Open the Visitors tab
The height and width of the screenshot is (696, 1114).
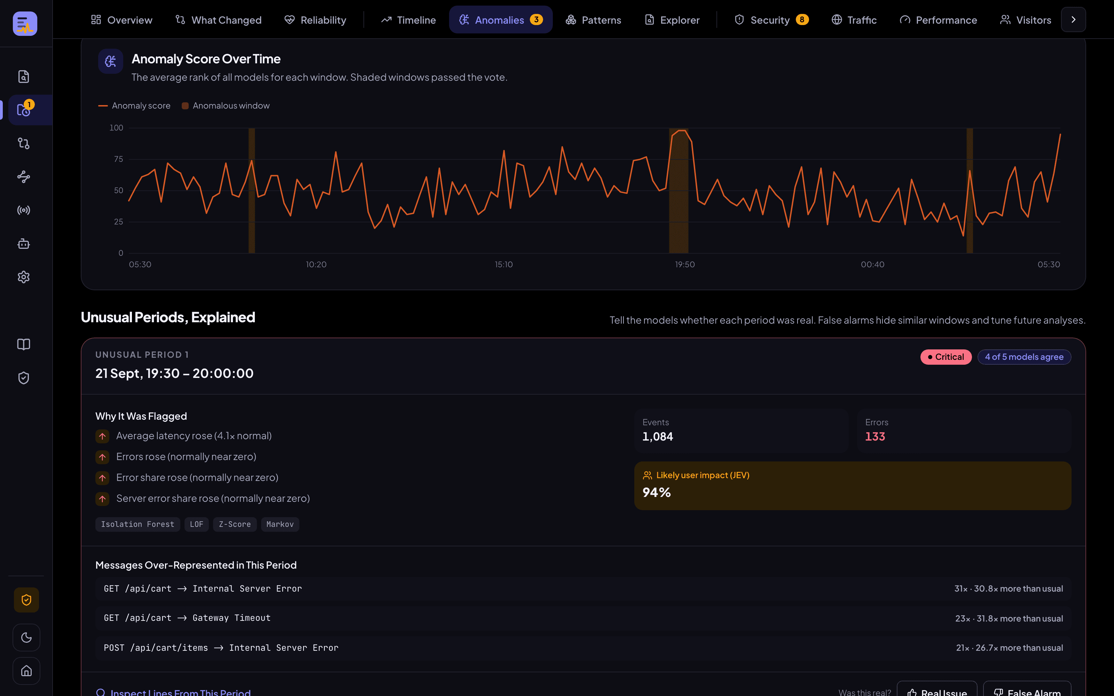click(x=1026, y=20)
